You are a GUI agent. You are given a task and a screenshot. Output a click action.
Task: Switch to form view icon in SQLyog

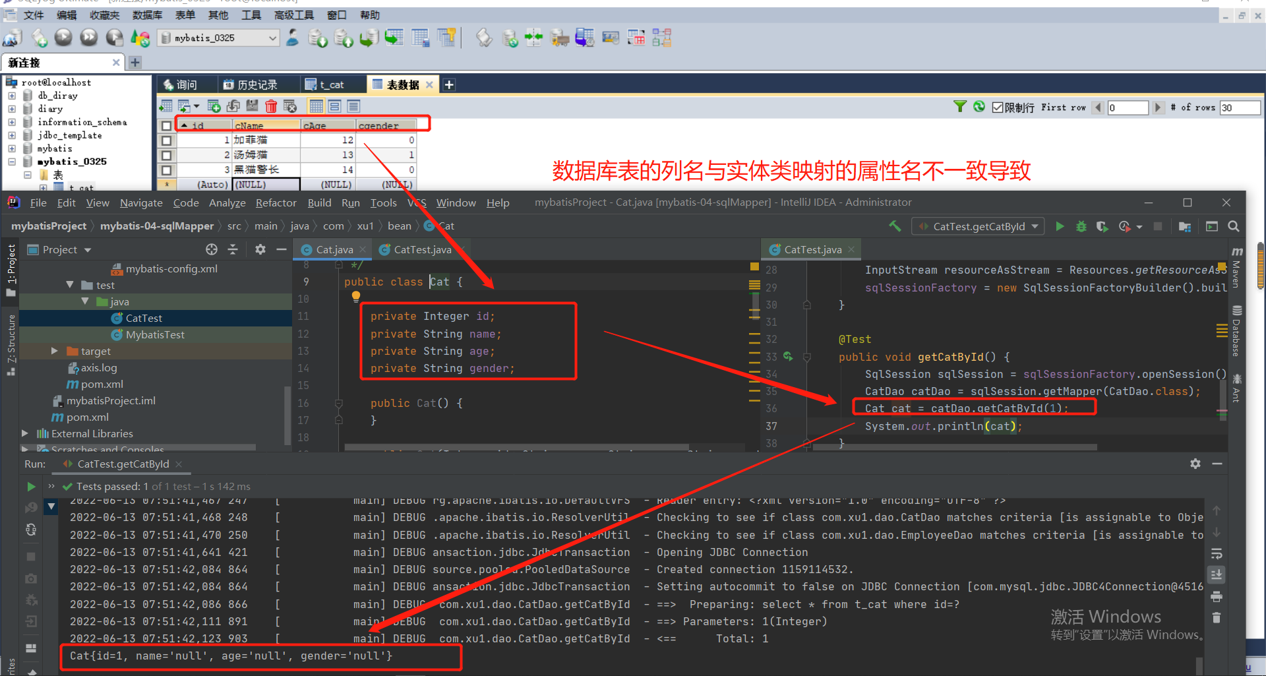click(334, 106)
